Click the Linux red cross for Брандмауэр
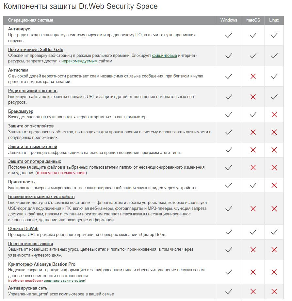 click(x=274, y=115)
